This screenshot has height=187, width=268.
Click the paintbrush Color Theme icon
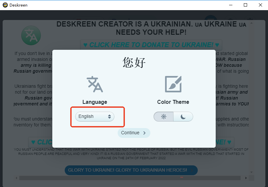(173, 84)
